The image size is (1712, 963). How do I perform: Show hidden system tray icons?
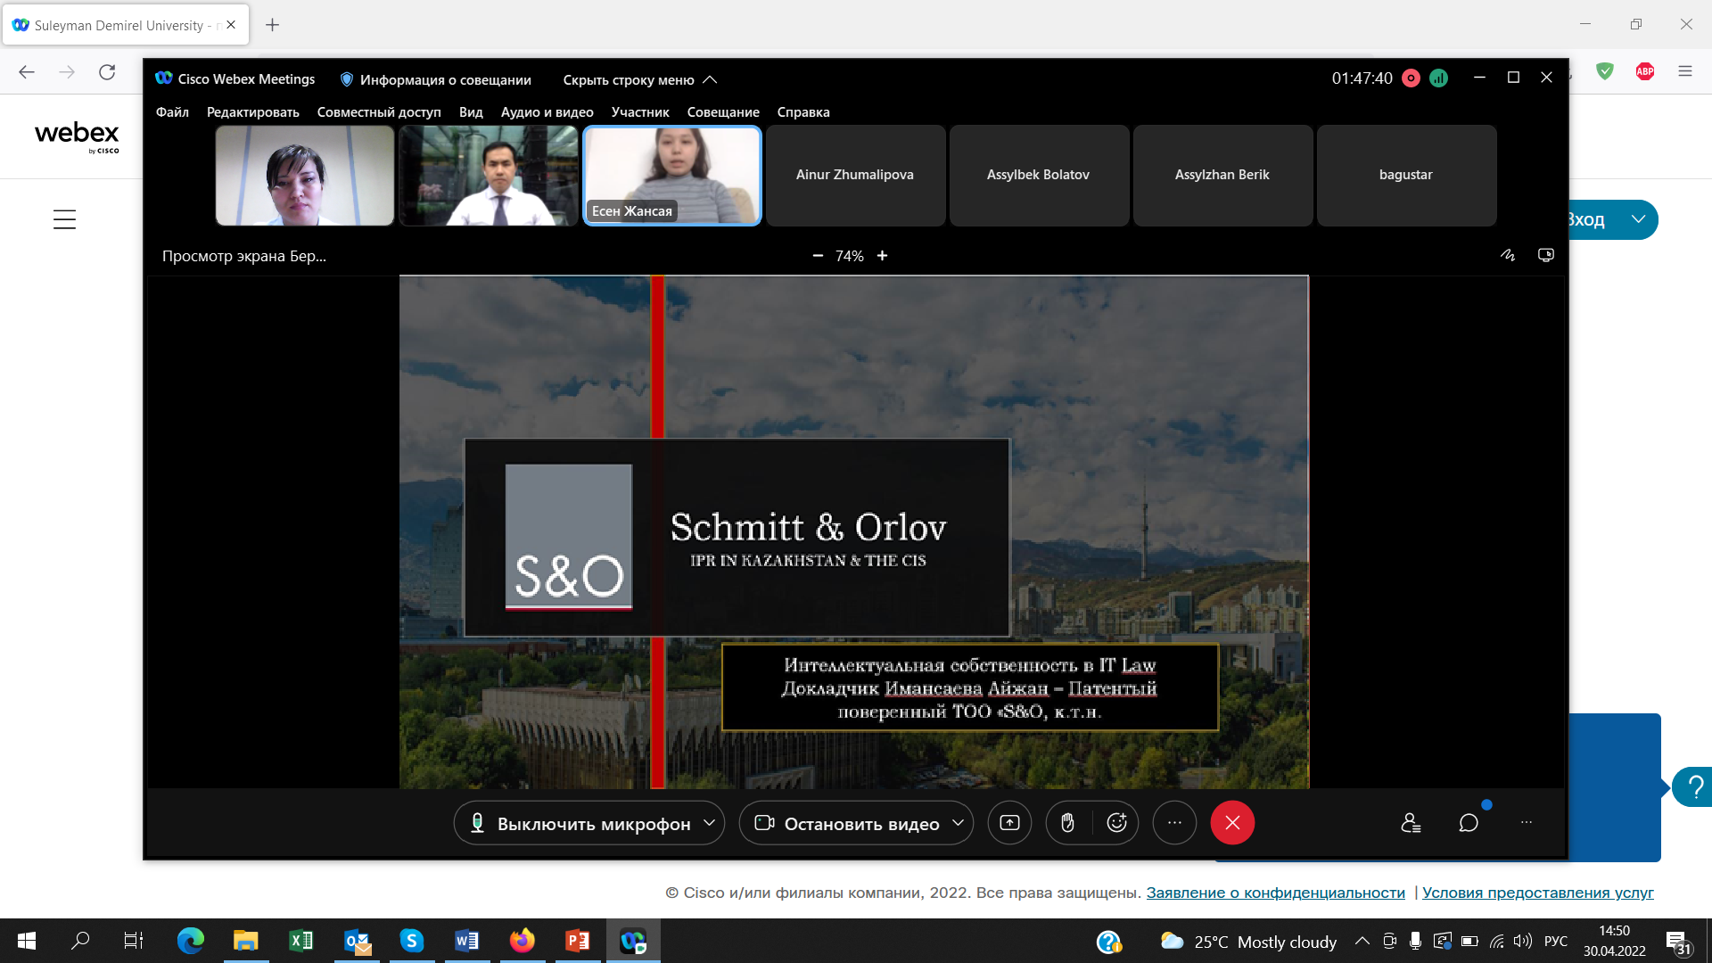pos(1362,941)
